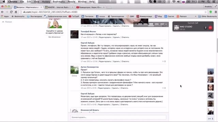This screenshot has height=122, width=218.
Task: Open Тимофей Филин profile name
Action: pos(88,32)
